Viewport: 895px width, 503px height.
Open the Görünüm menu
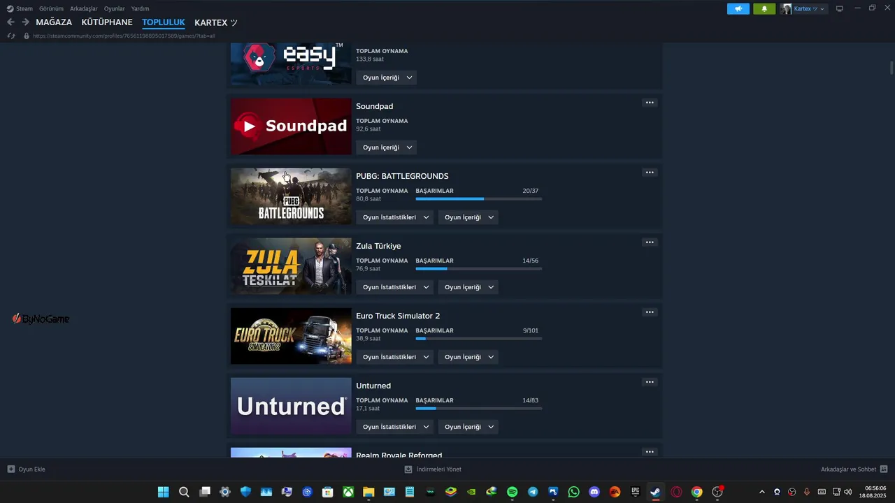(51, 8)
